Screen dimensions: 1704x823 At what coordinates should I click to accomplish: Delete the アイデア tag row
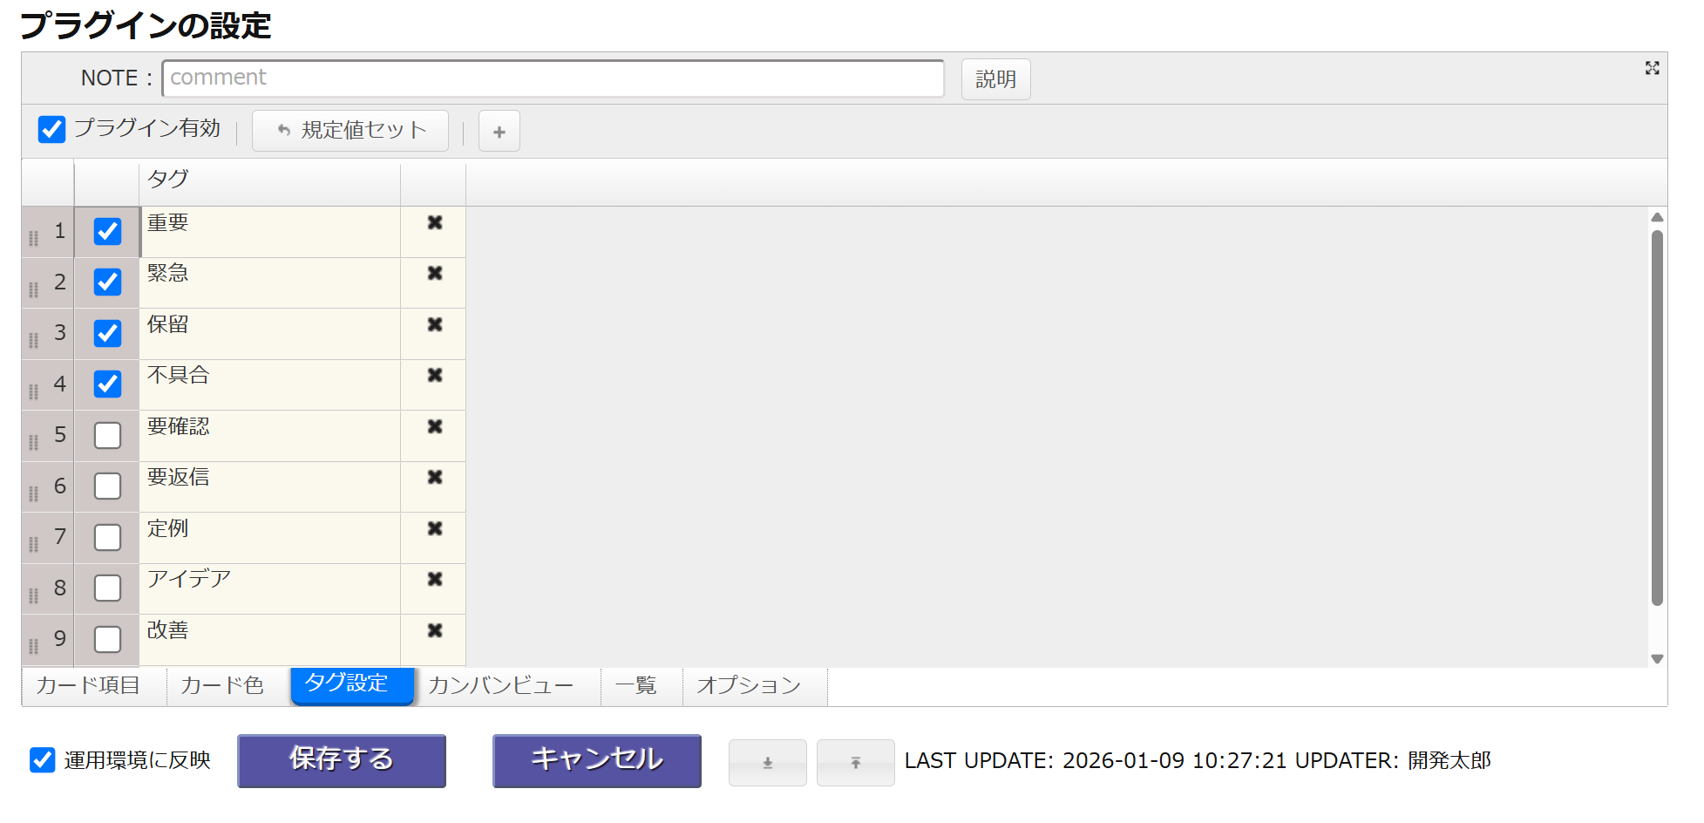(435, 580)
